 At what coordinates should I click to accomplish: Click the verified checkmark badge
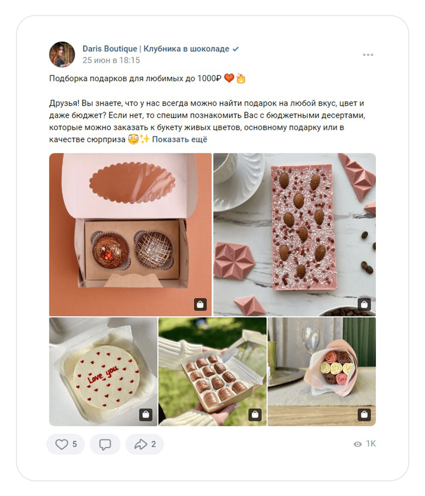click(236, 49)
